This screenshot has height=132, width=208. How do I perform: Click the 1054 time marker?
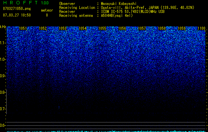point(83,28)
